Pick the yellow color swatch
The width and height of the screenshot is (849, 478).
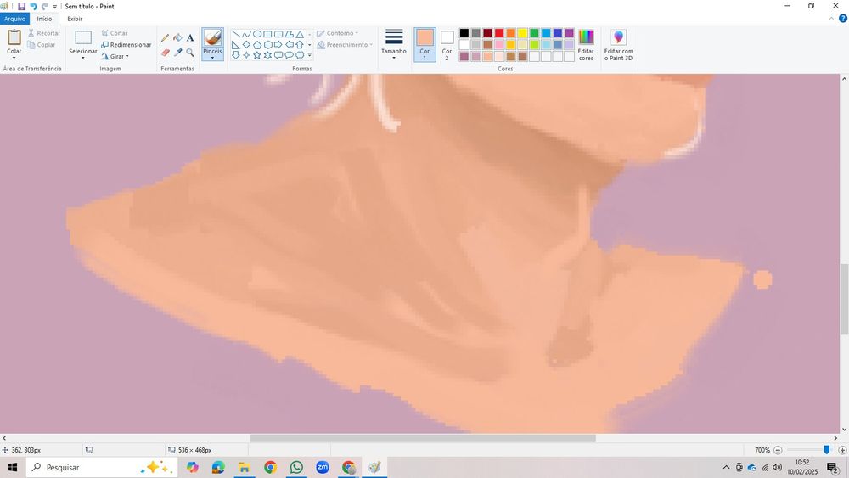[x=522, y=33]
